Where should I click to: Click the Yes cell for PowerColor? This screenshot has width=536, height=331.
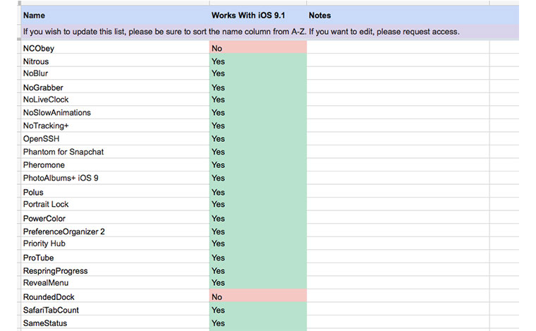point(258,217)
